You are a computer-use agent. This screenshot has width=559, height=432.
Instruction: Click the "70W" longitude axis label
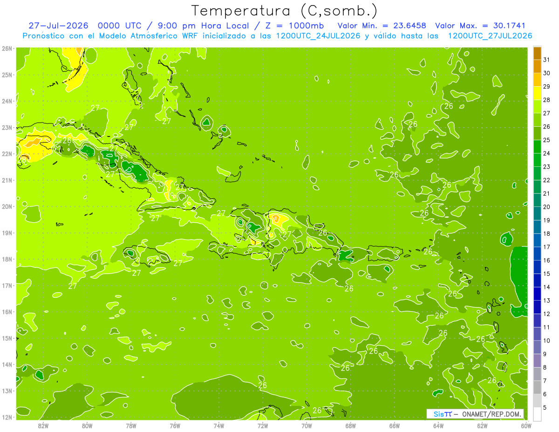point(307,425)
